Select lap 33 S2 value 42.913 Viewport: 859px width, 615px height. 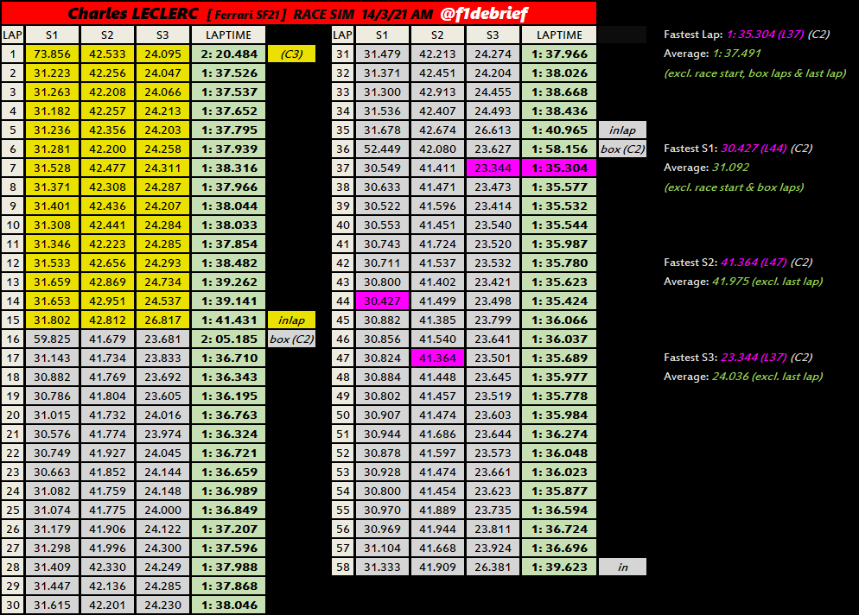[437, 92]
